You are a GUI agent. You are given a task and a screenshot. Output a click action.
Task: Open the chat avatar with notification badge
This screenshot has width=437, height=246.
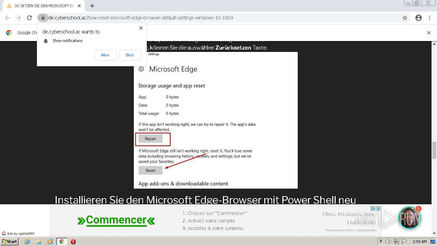click(410, 217)
